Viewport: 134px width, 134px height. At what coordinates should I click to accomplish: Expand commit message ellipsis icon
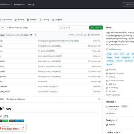pos(31,35)
